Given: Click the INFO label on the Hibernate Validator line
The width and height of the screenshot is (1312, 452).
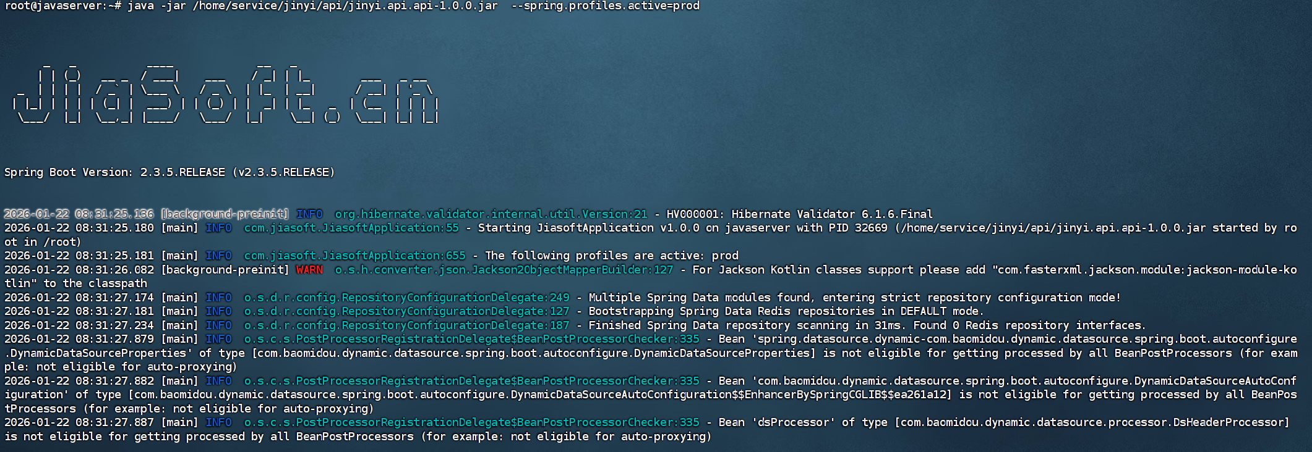Looking at the screenshot, I should click(x=309, y=214).
